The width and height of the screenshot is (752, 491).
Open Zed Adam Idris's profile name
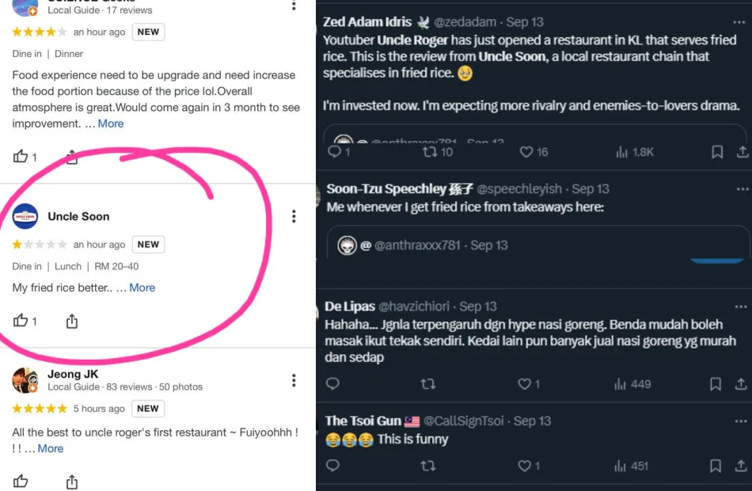(x=367, y=22)
